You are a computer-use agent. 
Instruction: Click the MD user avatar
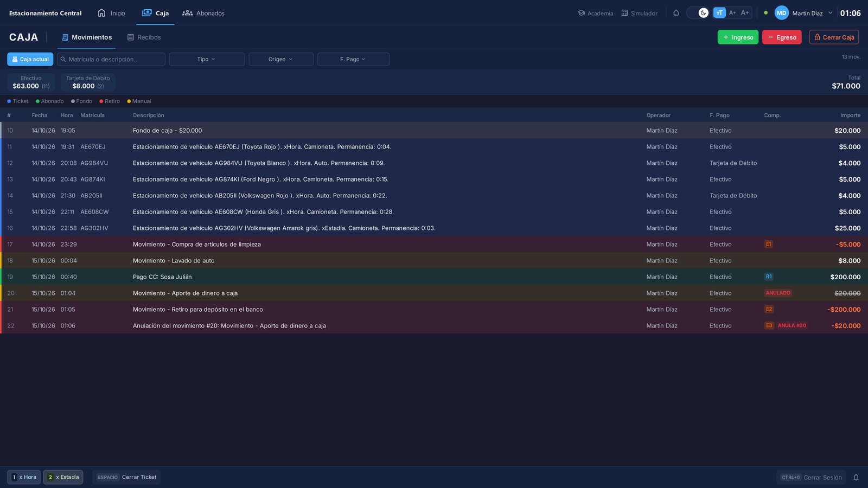coord(782,13)
